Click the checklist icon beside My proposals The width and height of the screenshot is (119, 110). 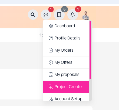click(51, 75)
